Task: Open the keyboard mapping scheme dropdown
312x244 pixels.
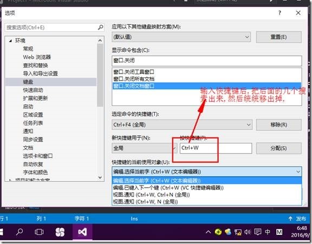Action: 181,37
